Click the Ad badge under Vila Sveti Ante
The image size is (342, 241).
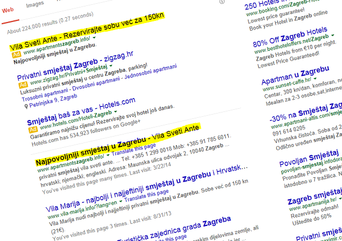[17, 54]
